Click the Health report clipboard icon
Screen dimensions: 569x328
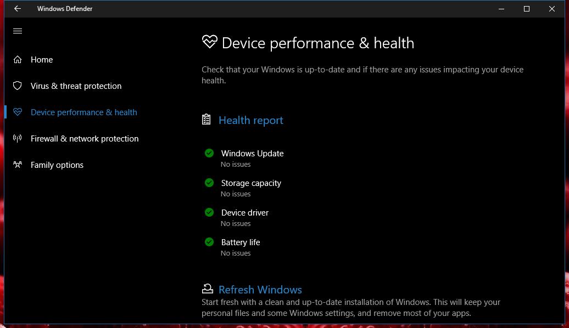click(x=206, y=120)
